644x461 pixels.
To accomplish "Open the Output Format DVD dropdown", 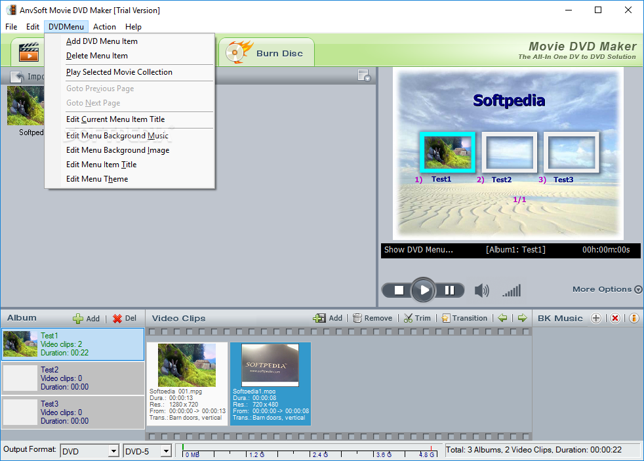I will pos(90,451).
